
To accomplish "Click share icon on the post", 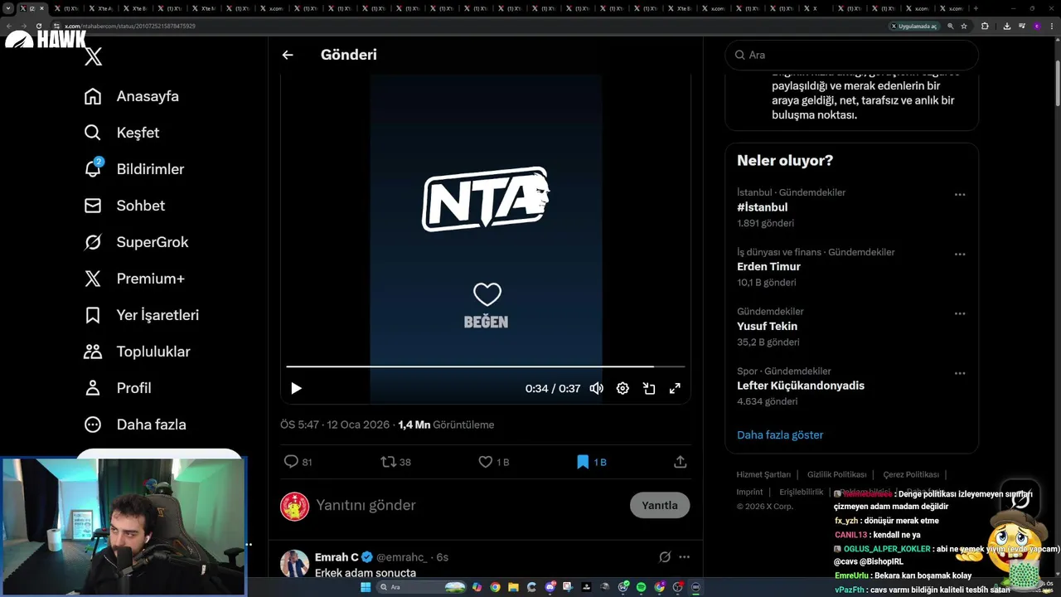I will coord(681,462).
